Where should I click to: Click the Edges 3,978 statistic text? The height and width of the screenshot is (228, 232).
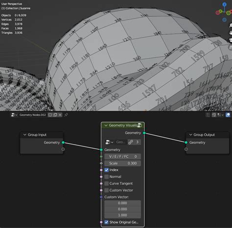click(x=12, y=24)
